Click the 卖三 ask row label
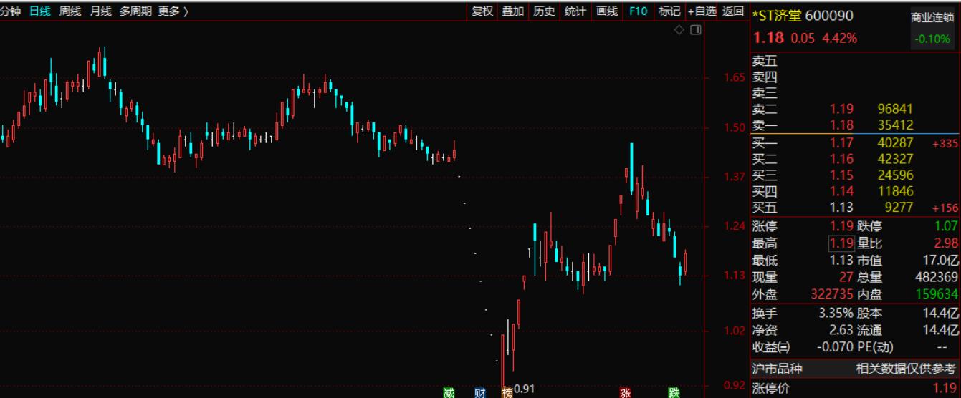Viewport: 961px width, 398px height. point(765,93)
